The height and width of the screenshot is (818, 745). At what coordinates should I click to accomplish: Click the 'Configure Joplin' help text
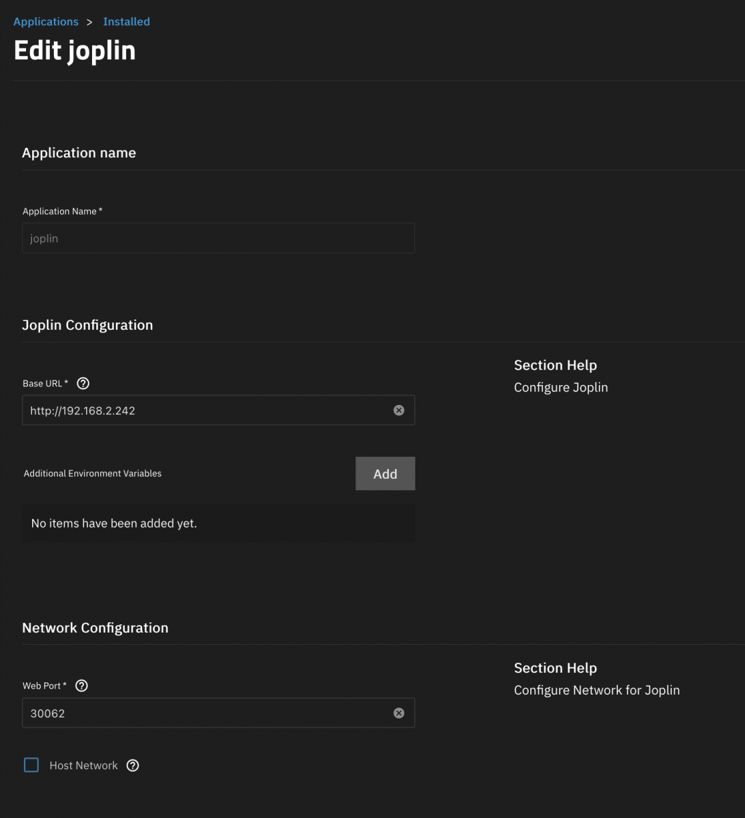(x=561, y=387)
